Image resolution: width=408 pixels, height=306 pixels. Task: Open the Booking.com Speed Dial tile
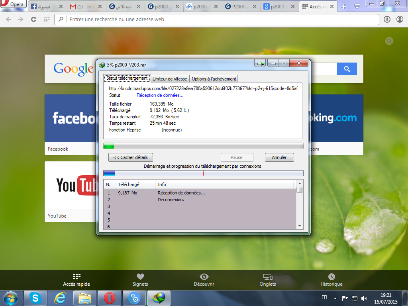pyautogui.click(x=337, y=125)
